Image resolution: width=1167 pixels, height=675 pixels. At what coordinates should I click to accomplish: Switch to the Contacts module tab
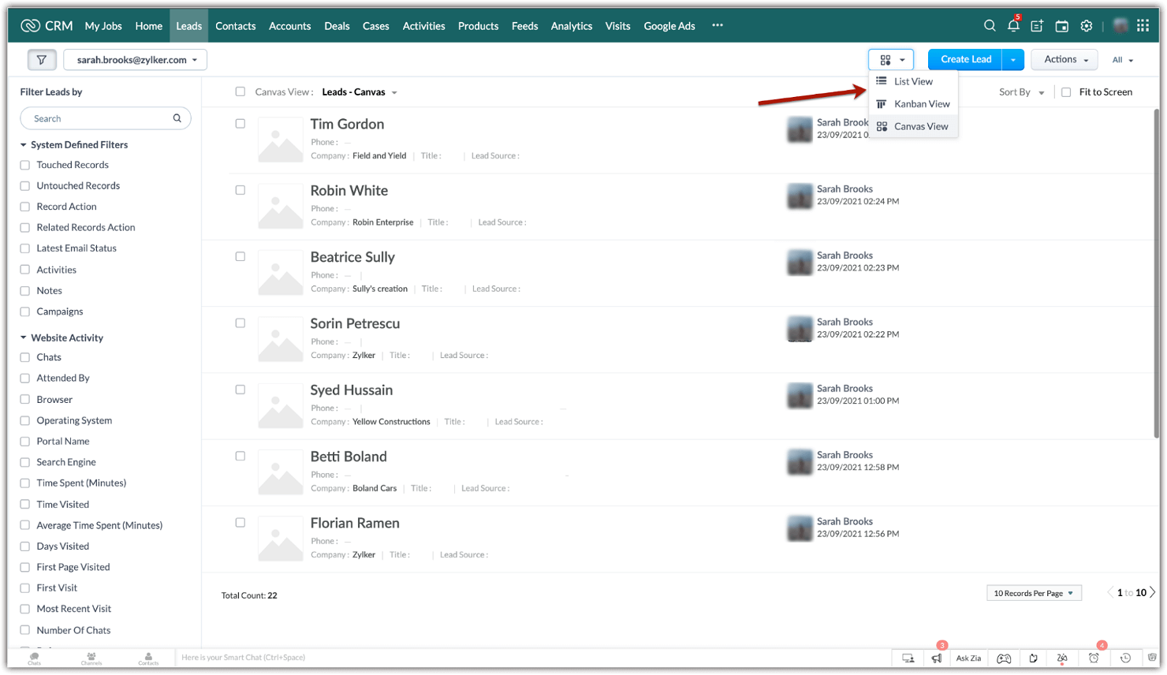coord(235,25)
